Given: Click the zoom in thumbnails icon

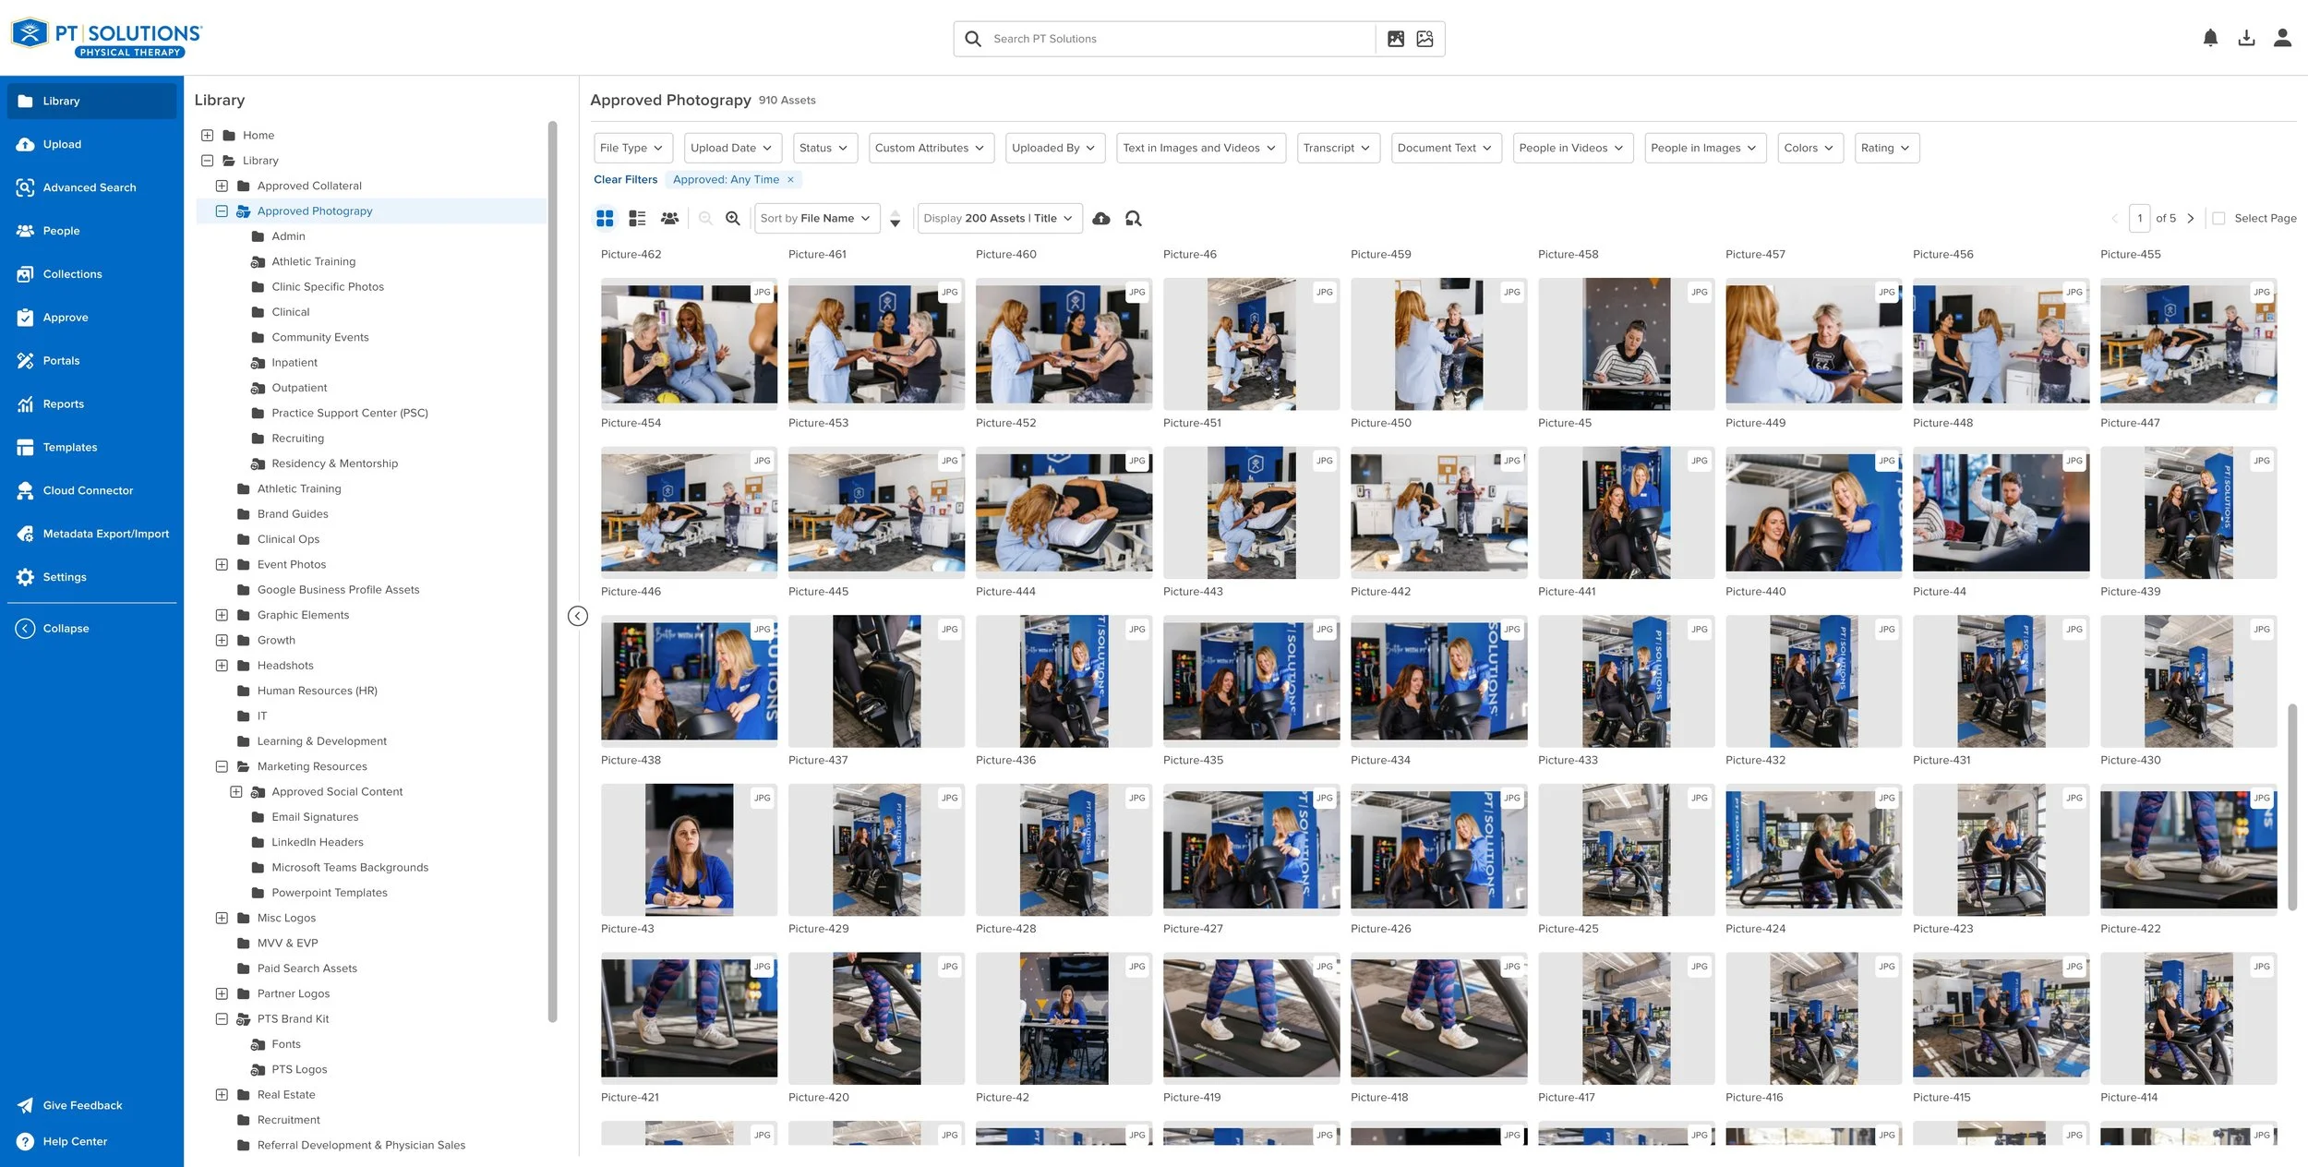Looking at the screenshot, I should (x=733, y=219).
